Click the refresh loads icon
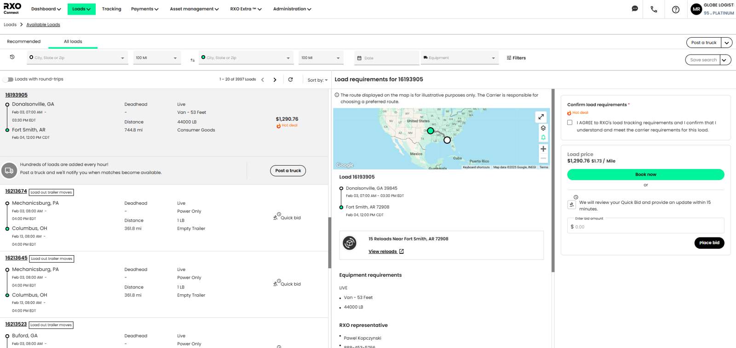The width and height of the screenshot is (736, 348). (x=290, y=79)
